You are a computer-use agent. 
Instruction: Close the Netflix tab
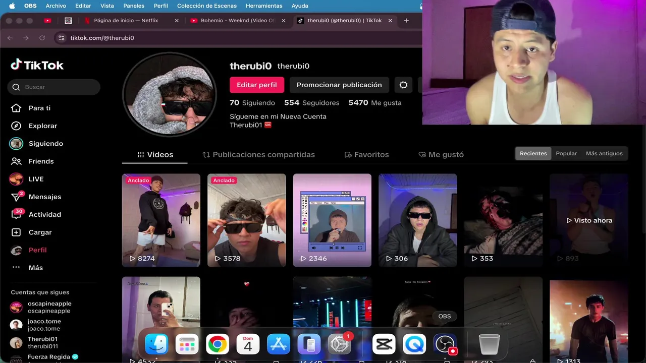(x=177, y=21)
